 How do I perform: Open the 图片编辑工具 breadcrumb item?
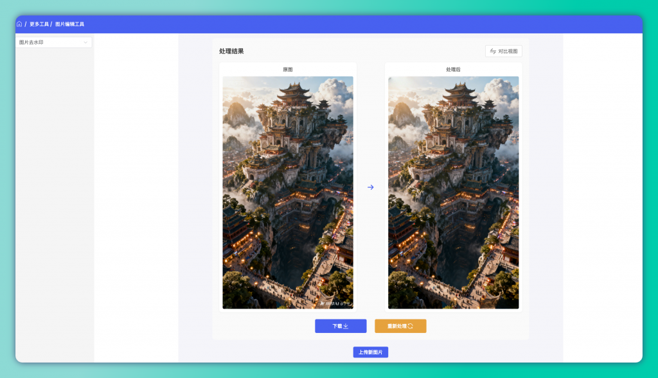pos(69,24)
